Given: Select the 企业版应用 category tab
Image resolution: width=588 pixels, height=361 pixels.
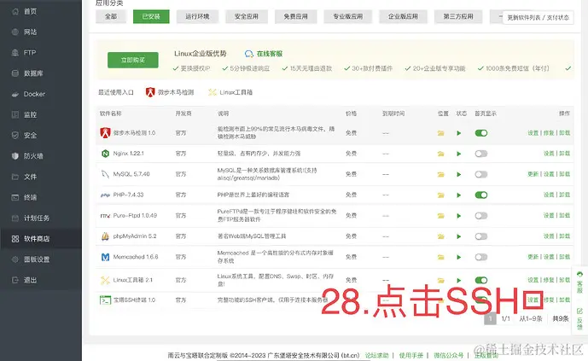Looking at the screenshot, I should [x=403, y=16].
